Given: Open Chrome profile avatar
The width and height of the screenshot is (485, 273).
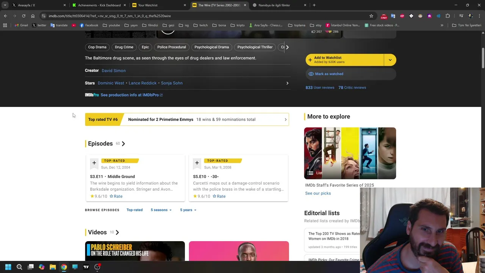Looking at the screenshot, I should (x=470, y=16).
